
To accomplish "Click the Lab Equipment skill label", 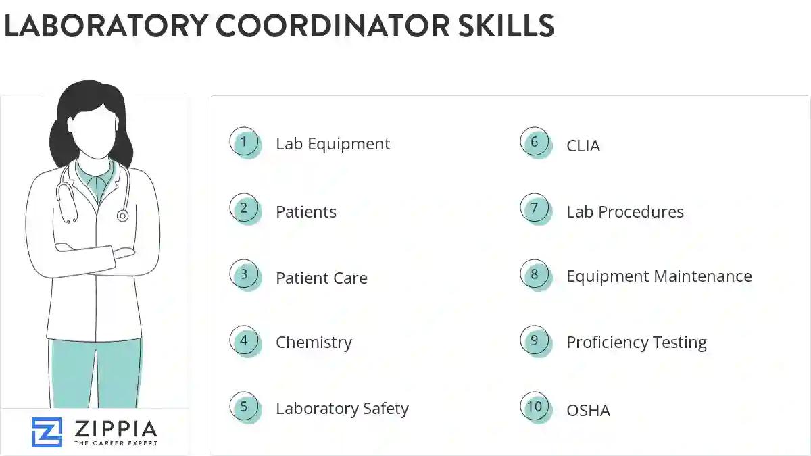I will pos(333,144).
